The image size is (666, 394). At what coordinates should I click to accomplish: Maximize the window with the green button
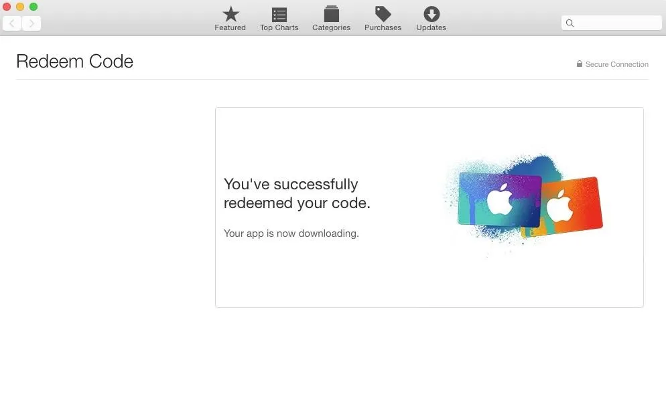[x=34, y=7]
